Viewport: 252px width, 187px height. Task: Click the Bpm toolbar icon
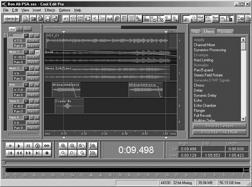215,19
